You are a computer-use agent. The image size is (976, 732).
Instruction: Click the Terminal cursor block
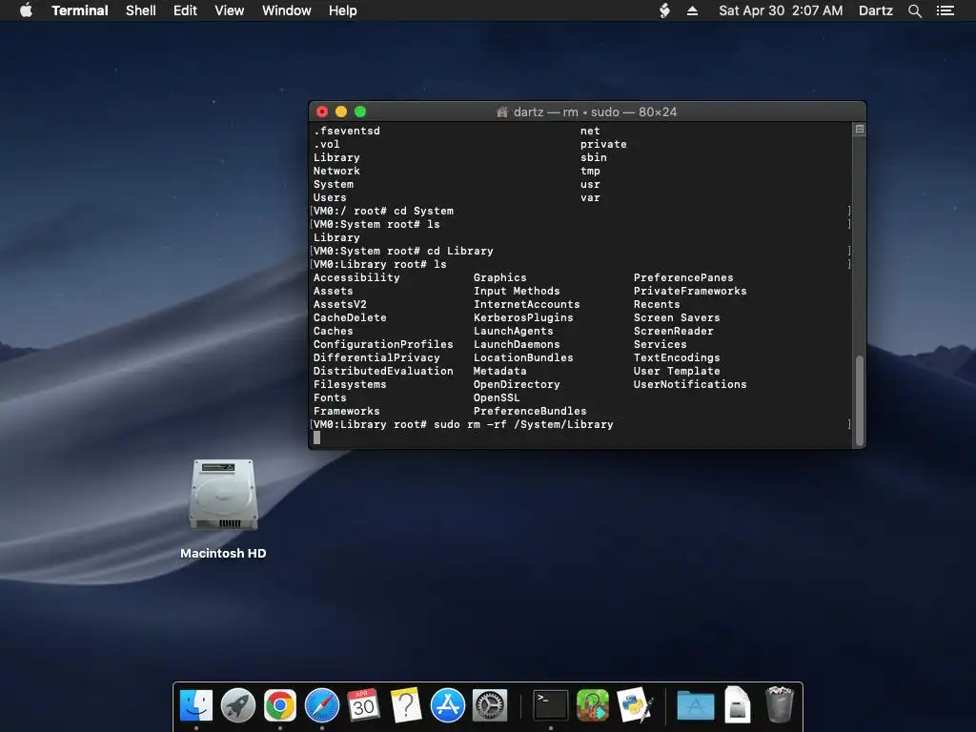(316, 437)
